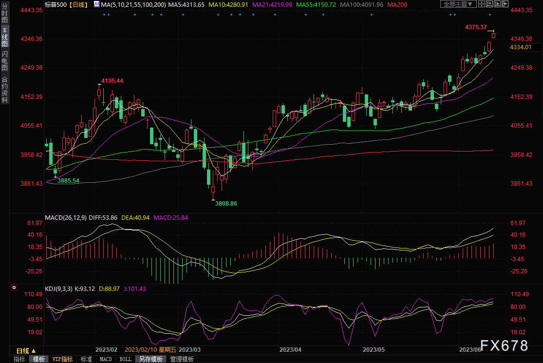Switch to 闪电图 view tab
Image resolution: width=543 pixels, height=363 pixels.
click(x=4, y=60)
